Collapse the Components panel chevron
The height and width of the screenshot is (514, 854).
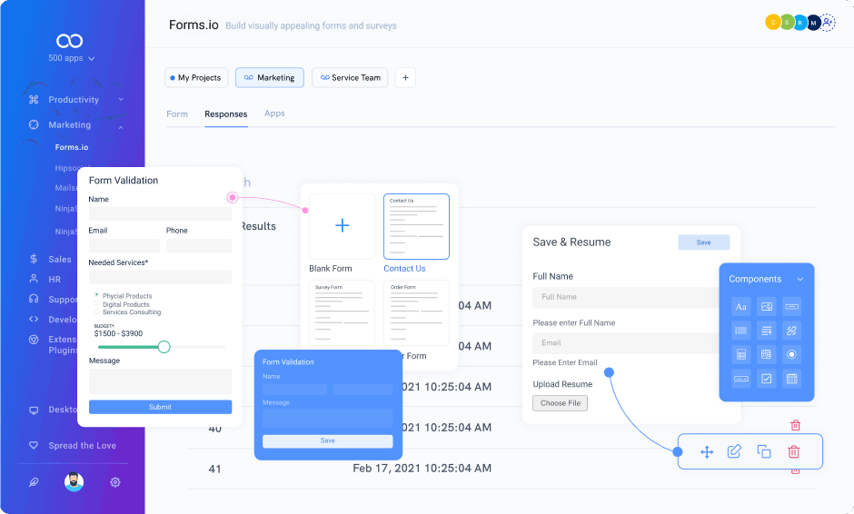(x=800, y=279)
